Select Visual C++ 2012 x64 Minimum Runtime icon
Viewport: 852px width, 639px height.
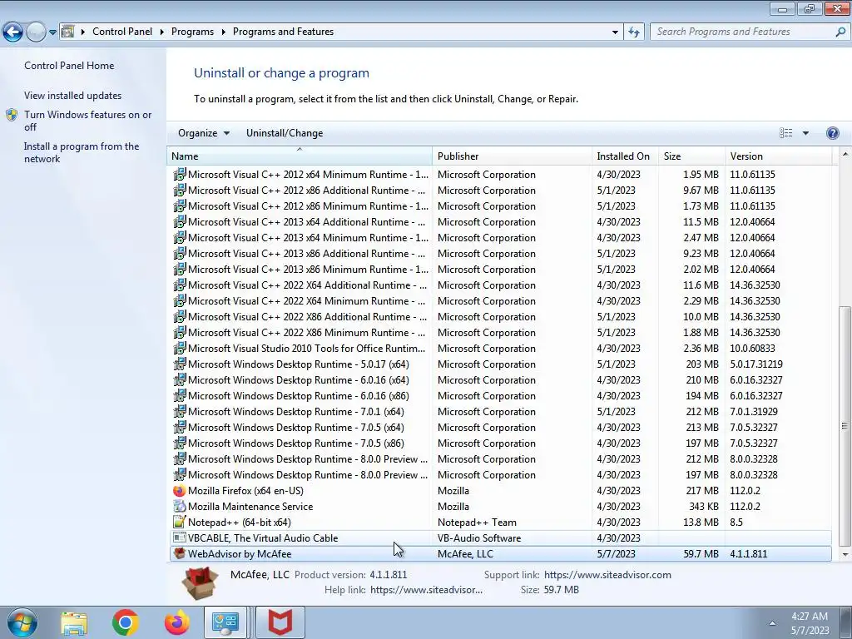click(x=179, y=175)
